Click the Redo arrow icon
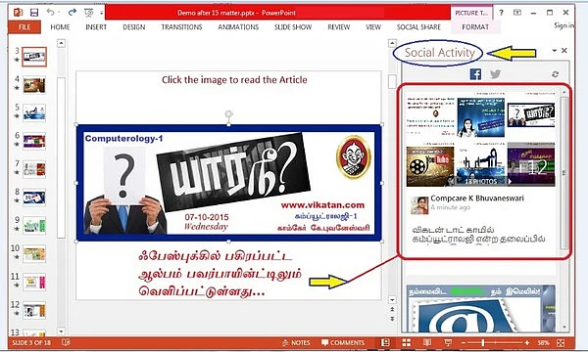 [72, 13]
